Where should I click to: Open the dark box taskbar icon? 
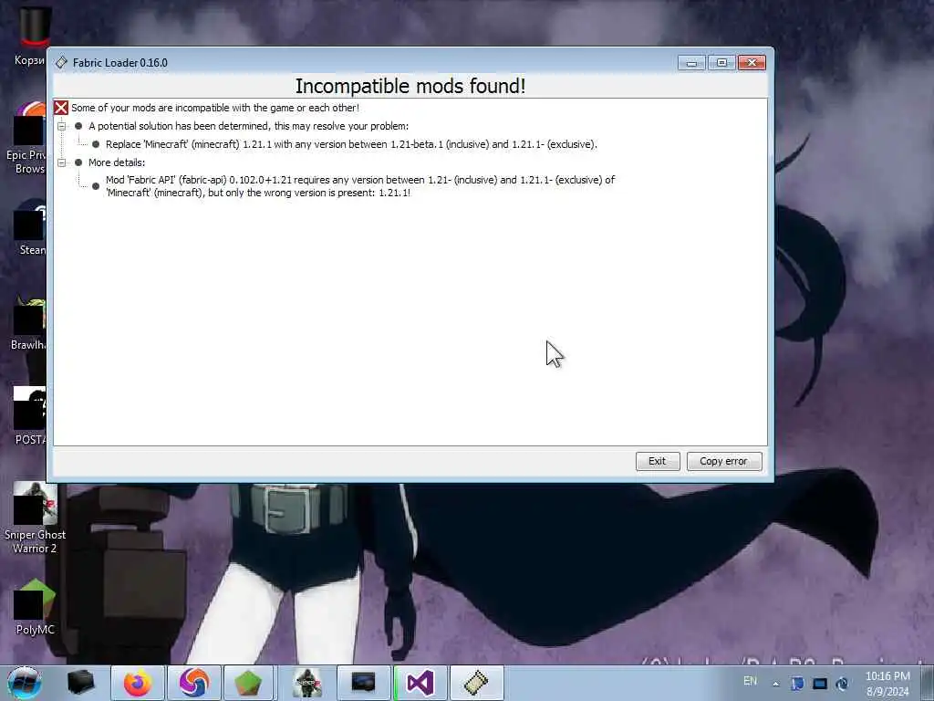click(x=81, y=683)
